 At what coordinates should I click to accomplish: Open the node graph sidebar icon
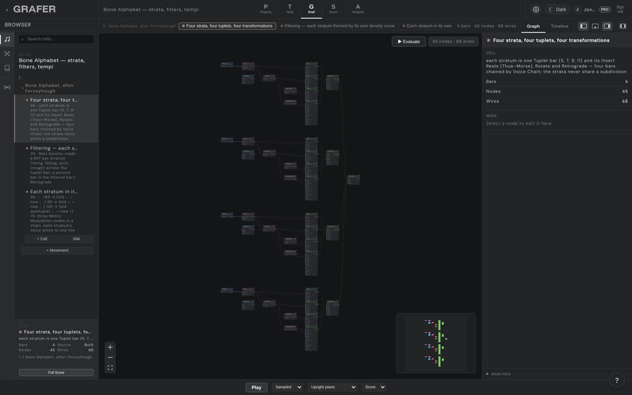point(7,53)
